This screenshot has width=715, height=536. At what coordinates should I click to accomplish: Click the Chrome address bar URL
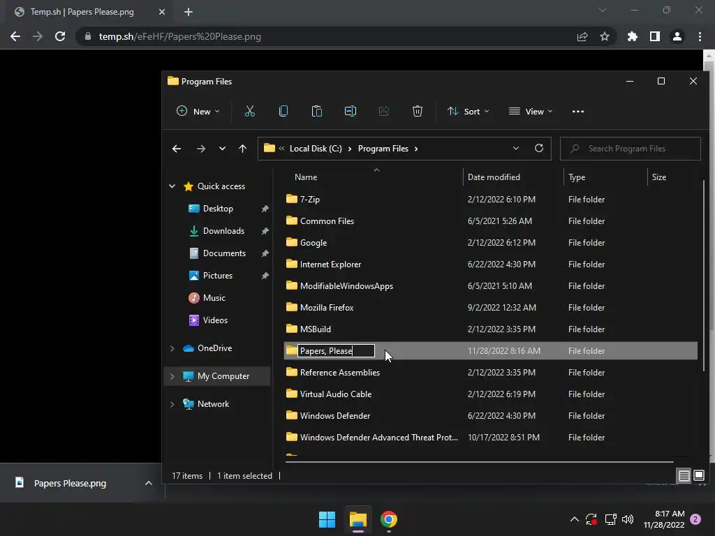coord(180,36)
